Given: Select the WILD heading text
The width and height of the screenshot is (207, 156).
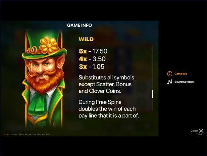Looking at the screenshot, I should pyautogui.click(x=86, y=39).
